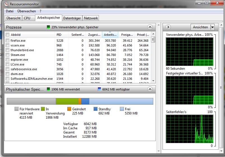Switch to the Netzwerk tab
This screenshot has width=225, height=157.
click(x=91, y=18)
